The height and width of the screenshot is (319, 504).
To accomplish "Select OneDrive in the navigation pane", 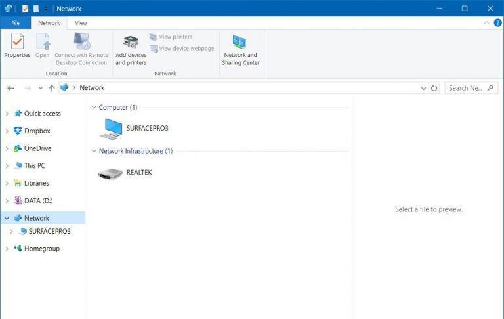I will point(37,148).
